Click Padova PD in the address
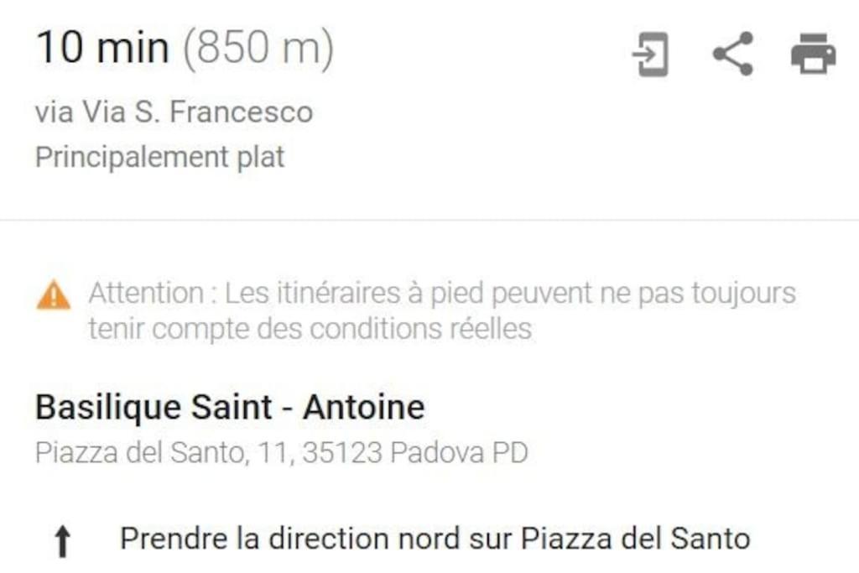This screenshot has height=573, width=859. 459,453
